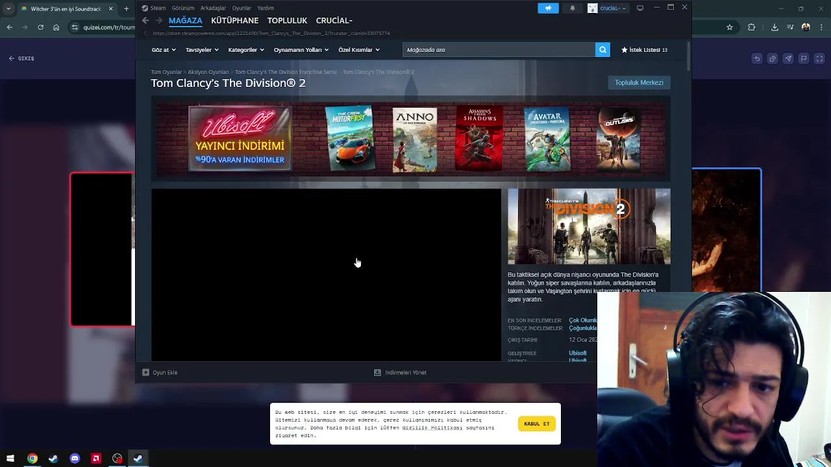Expand the Göz at dropdown
The image size is (831, 467).
(164, 50)
